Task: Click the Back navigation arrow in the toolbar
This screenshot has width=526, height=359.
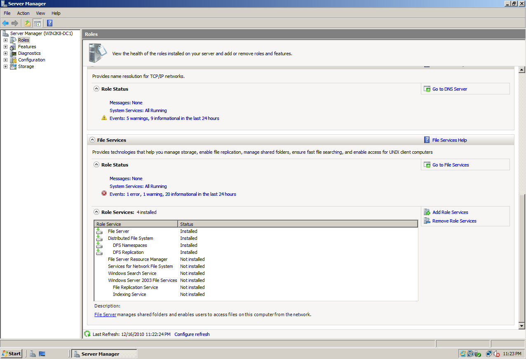Action: tap(5, 23)
